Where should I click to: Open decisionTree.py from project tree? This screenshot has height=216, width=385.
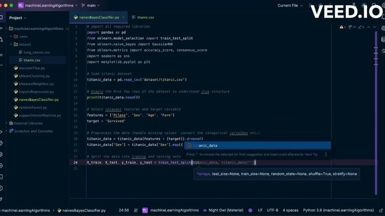29,68
